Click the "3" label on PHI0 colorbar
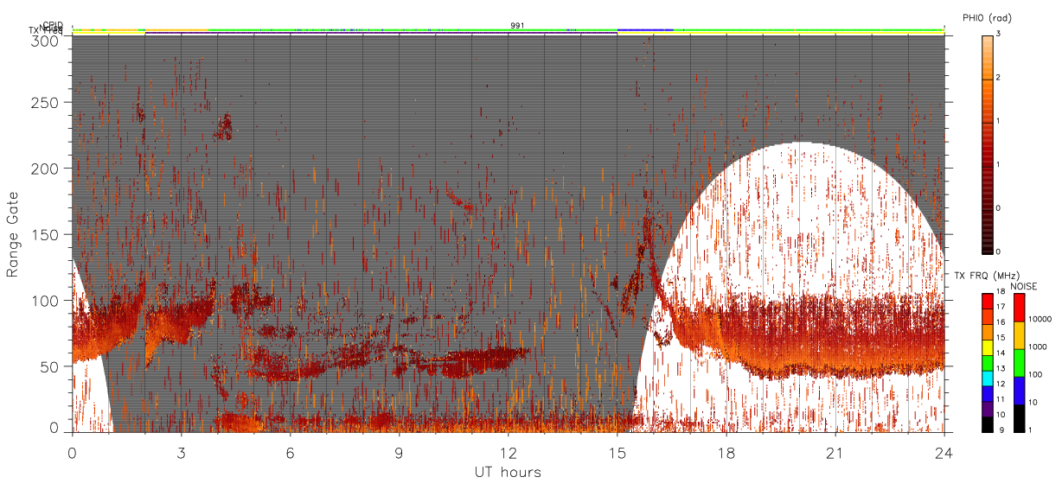The height and width of the screenshot is (490, 1062). point(998,35)
